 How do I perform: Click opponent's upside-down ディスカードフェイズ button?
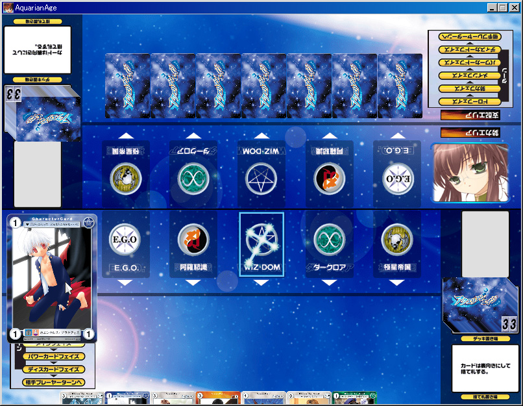coord(470,49)
